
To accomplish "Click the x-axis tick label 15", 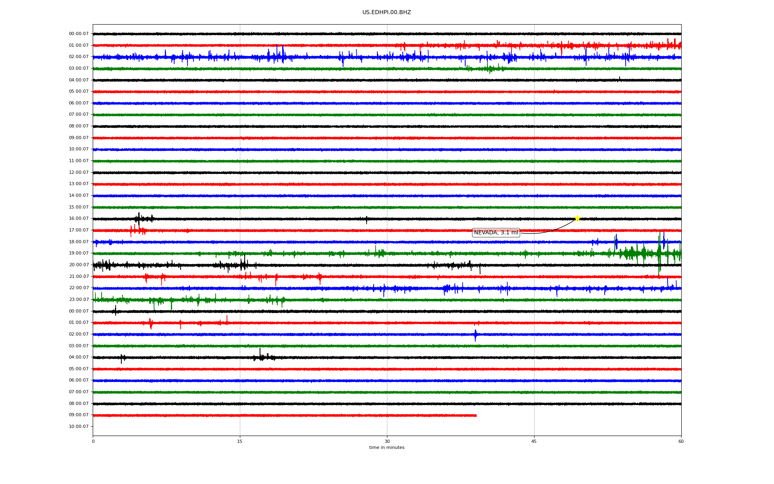I will tap(240, 441).
